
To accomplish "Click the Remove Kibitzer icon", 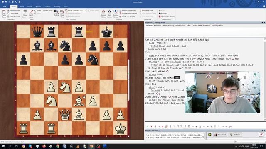I will click(x=116, y=14).
